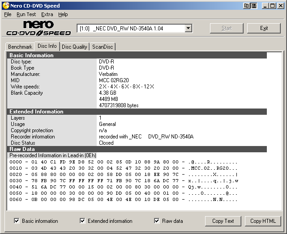This screenshot has height=234, width=287.
Task: Click the Nero CD-DVD Speed logo
Action: click(39, 28)
